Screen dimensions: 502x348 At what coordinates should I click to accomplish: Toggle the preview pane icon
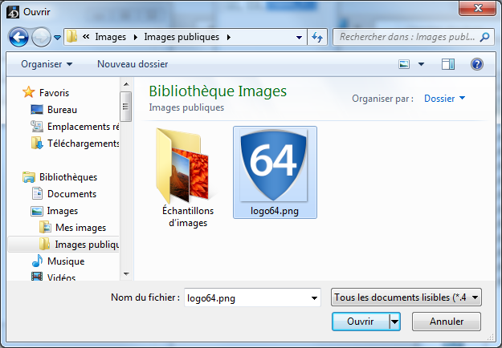(448, 63)
